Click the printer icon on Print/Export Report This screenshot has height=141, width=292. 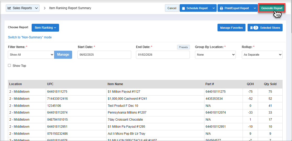point(221,8)
